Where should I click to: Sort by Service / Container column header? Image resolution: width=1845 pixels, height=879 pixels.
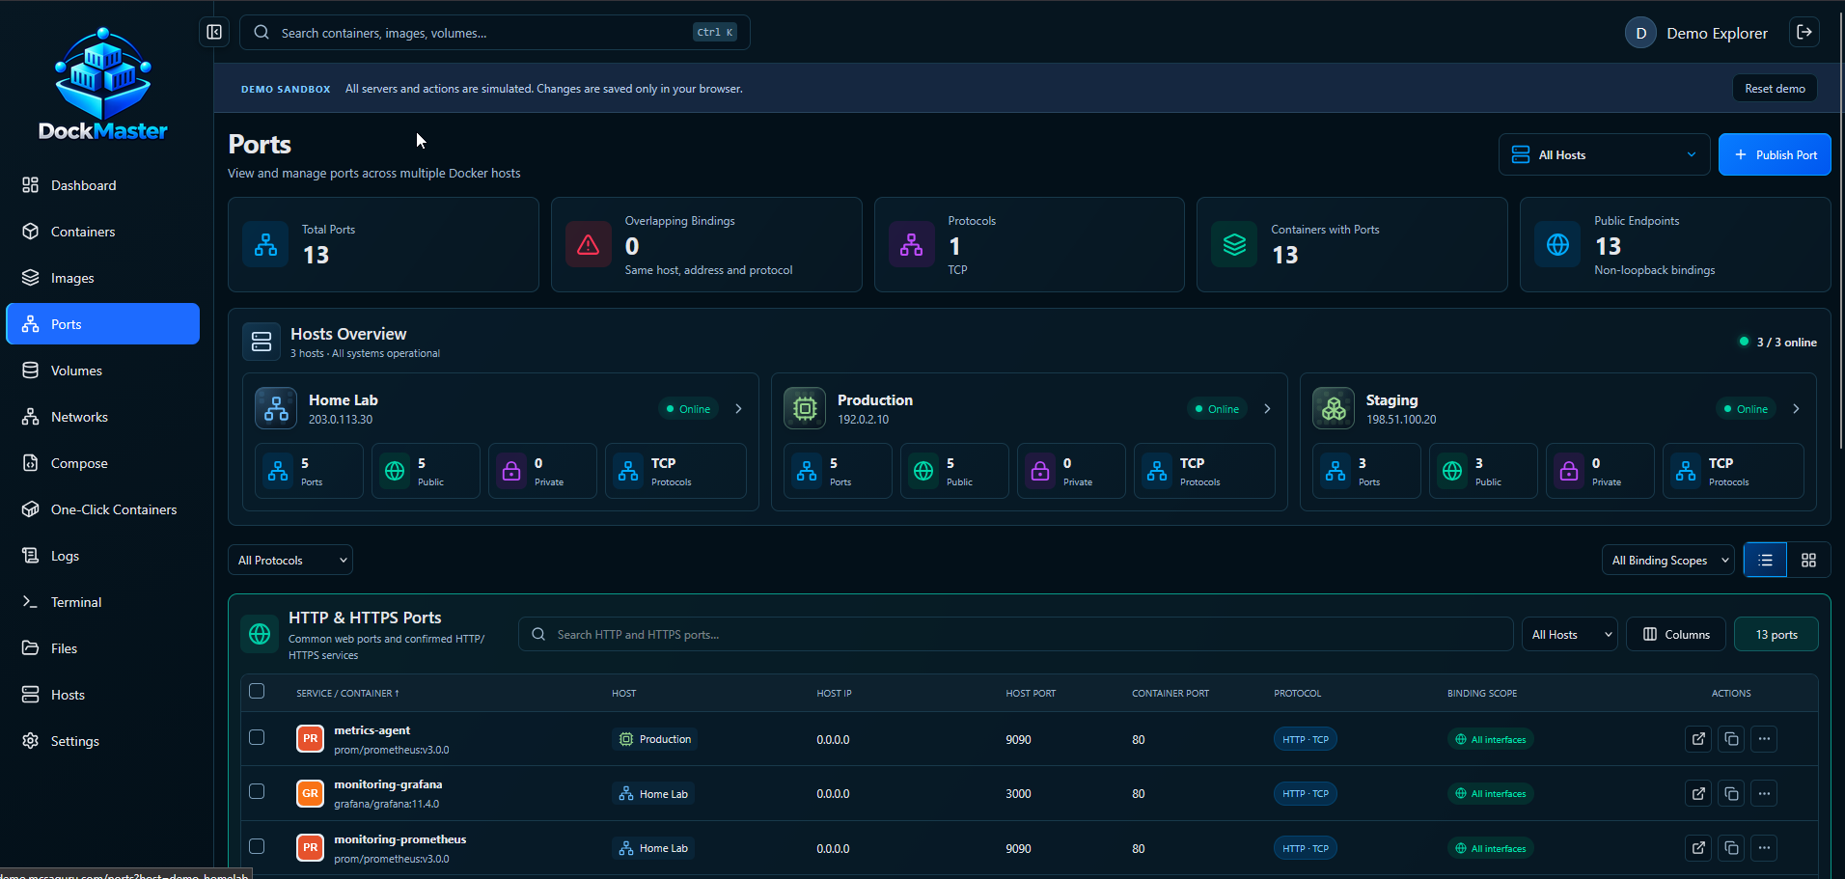347,693
